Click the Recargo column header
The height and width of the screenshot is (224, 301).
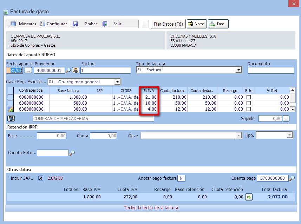[230, 90]
